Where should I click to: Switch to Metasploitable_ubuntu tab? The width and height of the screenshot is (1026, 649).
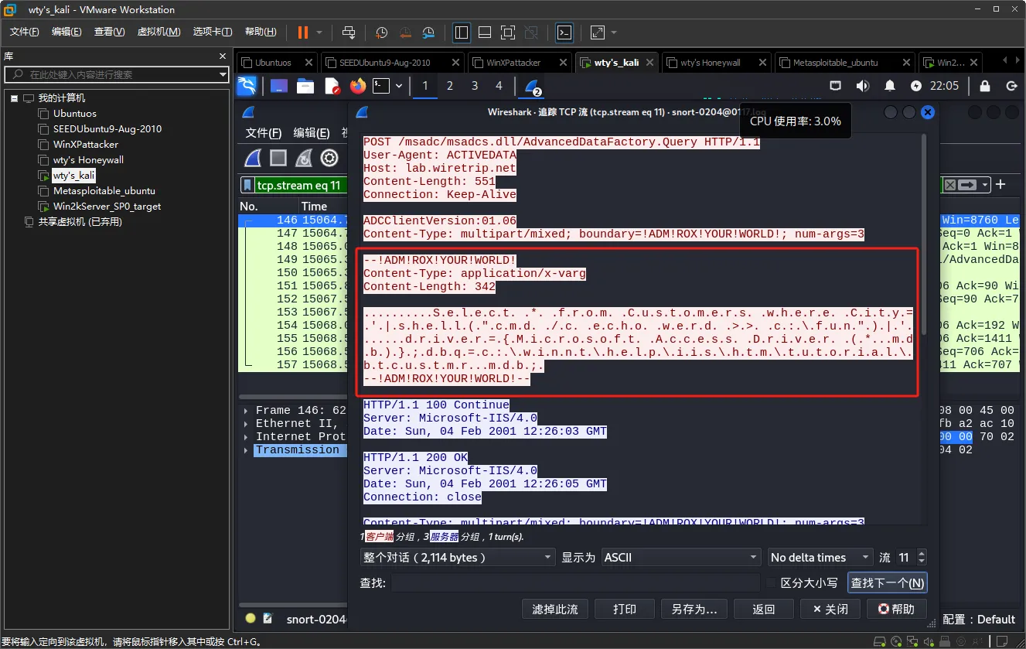point(844,63)
